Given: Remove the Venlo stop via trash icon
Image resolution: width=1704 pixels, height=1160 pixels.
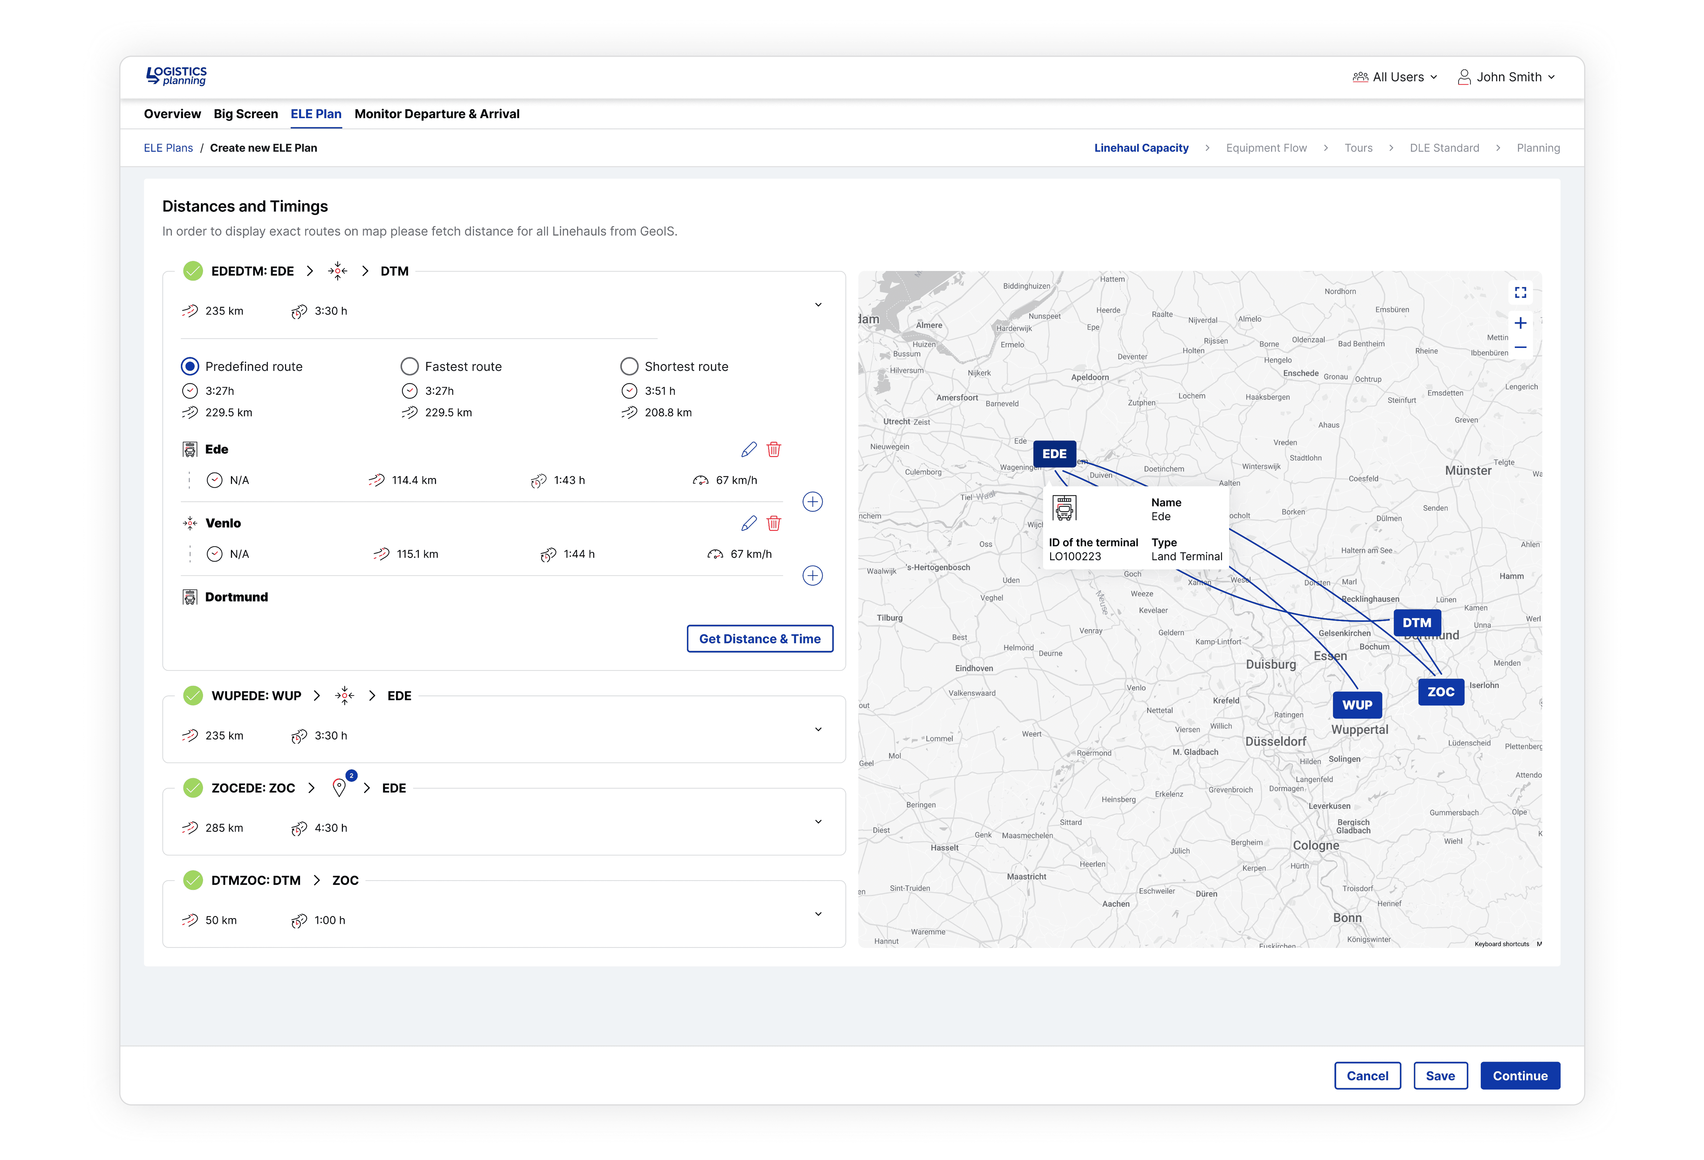Looking at the screenshot, I should pyautogui.click(x=774, y=523).
